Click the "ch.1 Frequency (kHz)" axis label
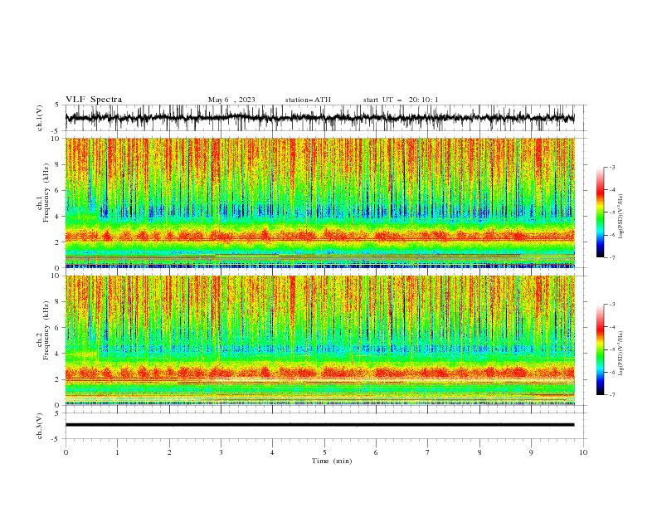657x508 pixels. point(43,192)
